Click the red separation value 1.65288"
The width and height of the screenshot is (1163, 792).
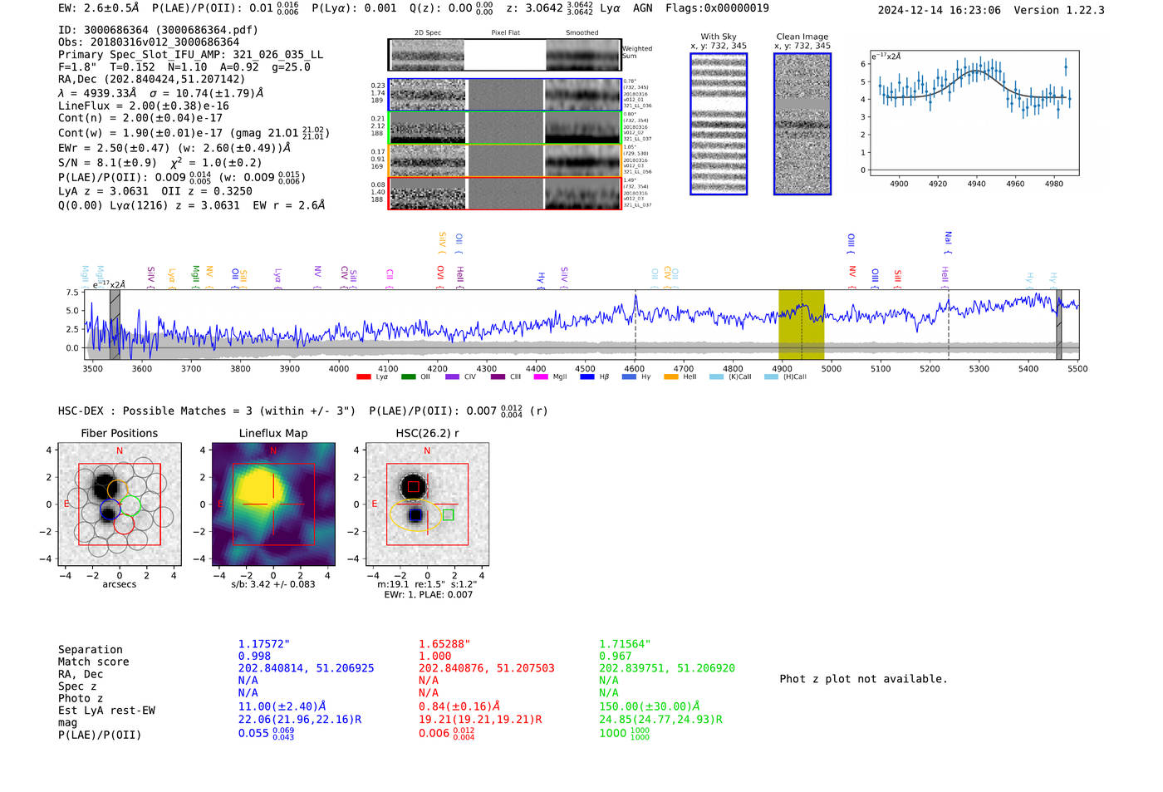(444, 644)
